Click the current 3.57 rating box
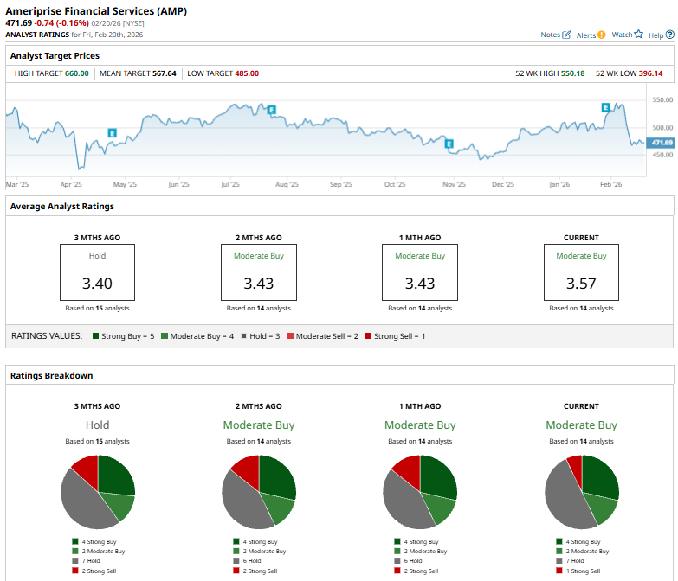 tap(581, 271)
